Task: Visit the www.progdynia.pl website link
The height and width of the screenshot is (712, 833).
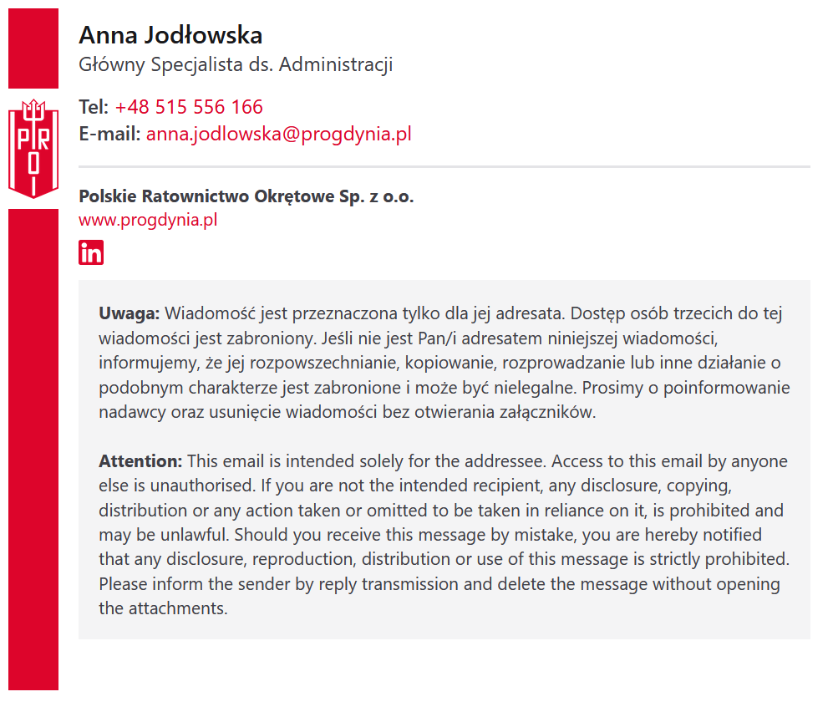Action: [x=148, y=220]
